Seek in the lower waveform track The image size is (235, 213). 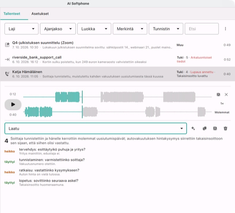(x=117, y=112)
